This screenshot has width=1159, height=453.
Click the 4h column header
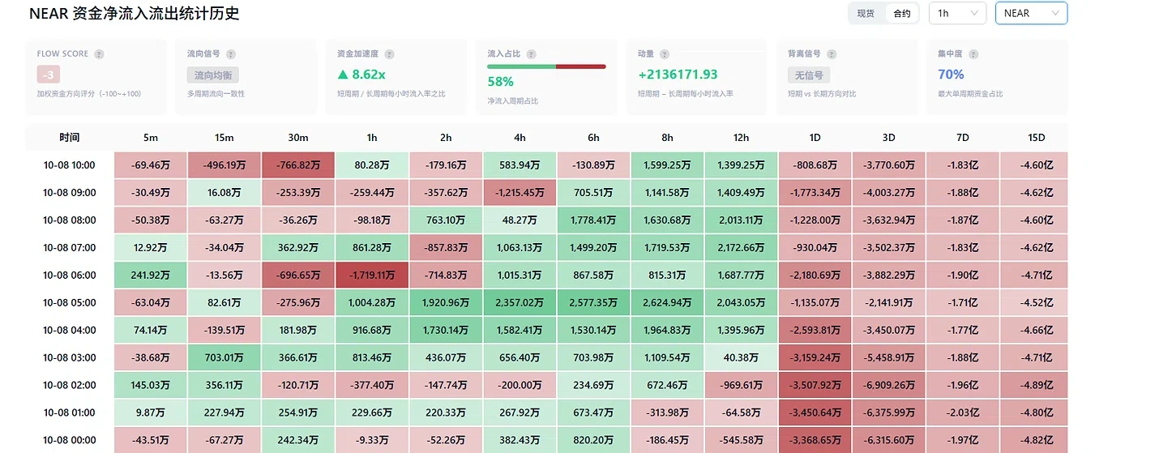(520, 138)
